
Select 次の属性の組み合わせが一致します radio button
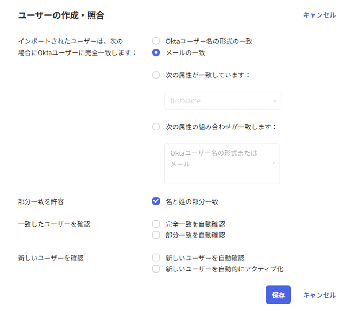click(x=156, y=127)
